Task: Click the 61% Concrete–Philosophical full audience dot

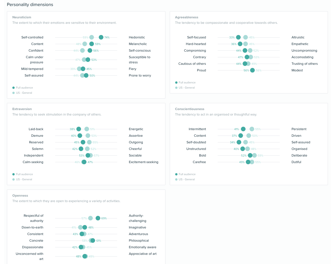Action: [93, 240]
